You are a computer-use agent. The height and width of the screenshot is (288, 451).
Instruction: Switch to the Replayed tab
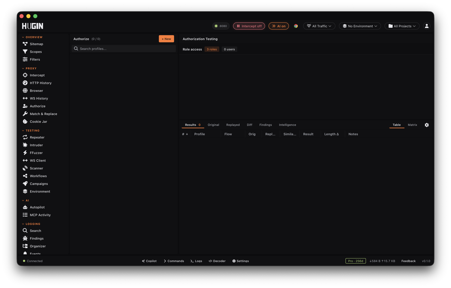(x=233, y=125)
